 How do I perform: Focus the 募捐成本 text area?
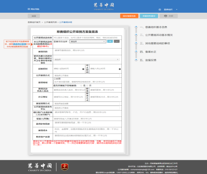[87, 130]
